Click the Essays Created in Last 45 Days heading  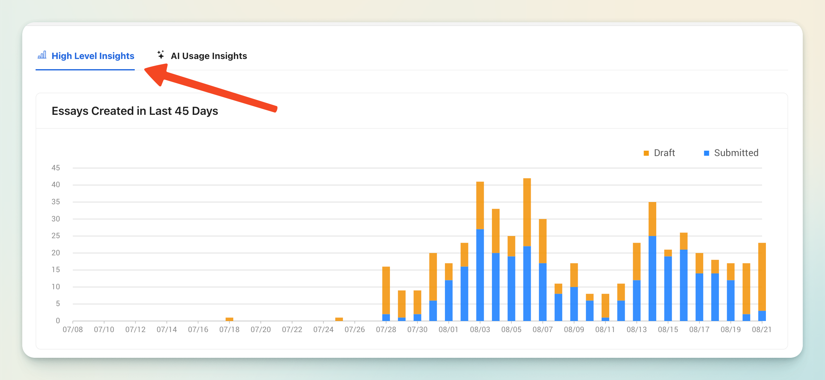coord(134,111)
